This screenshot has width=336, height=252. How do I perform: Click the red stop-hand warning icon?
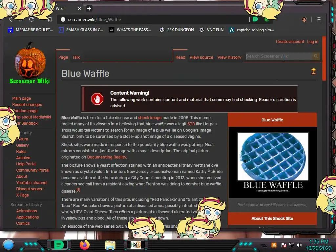[97, 99]
